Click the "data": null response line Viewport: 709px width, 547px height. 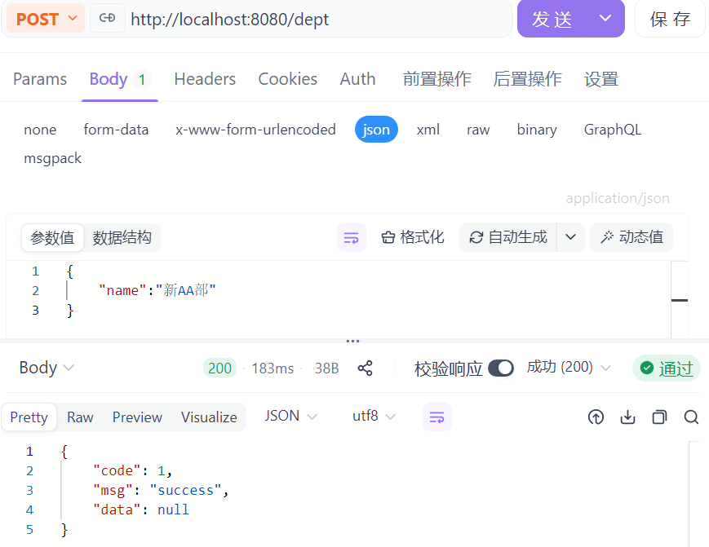pos(140,510)
